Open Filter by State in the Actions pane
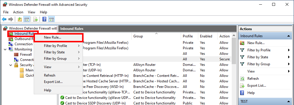The width and height of the screenshot is (294, 105). pyautogui.click(x=258, y=57)
